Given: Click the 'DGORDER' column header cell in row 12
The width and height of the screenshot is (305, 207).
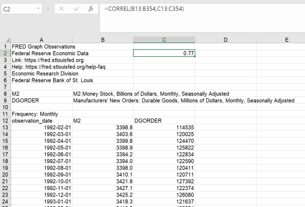Looking at the screenshot, I should coord(164,121).
